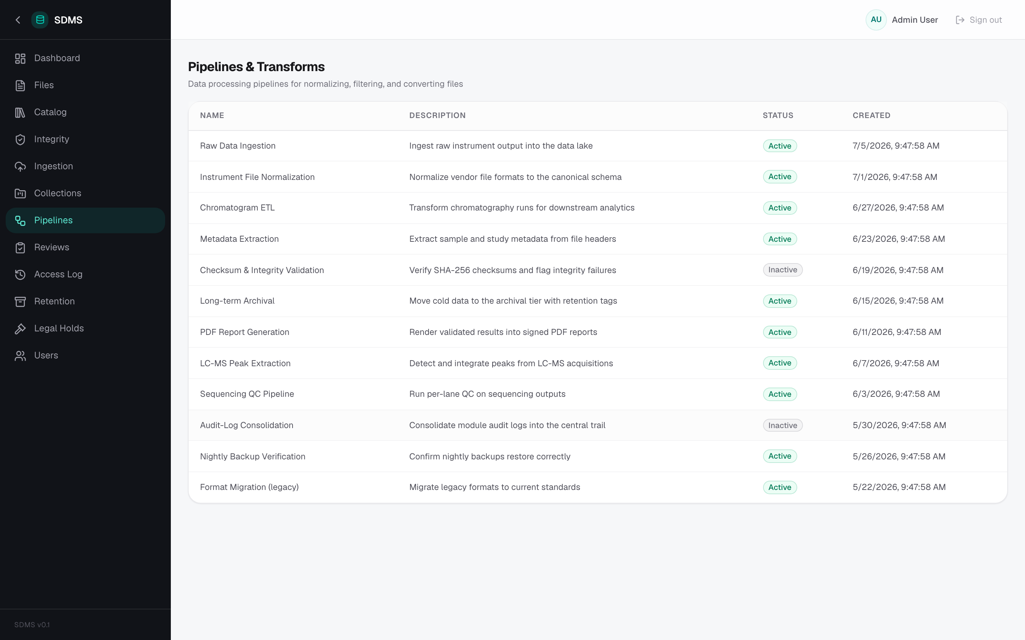Open PDF Report Generation pipeline
Viewport: 1025px width, 640px height.
245,332
